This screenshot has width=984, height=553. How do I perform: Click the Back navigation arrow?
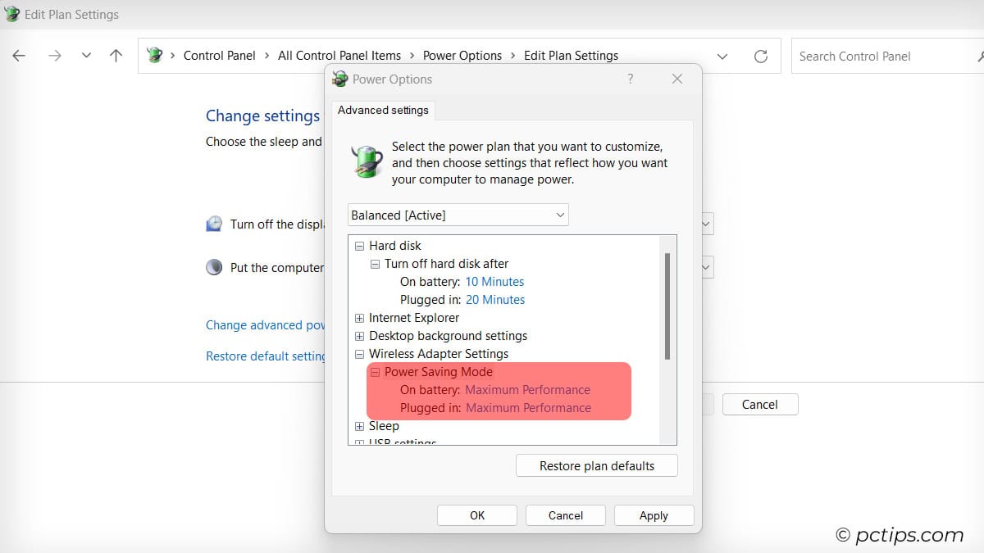(x=19, y=56)
